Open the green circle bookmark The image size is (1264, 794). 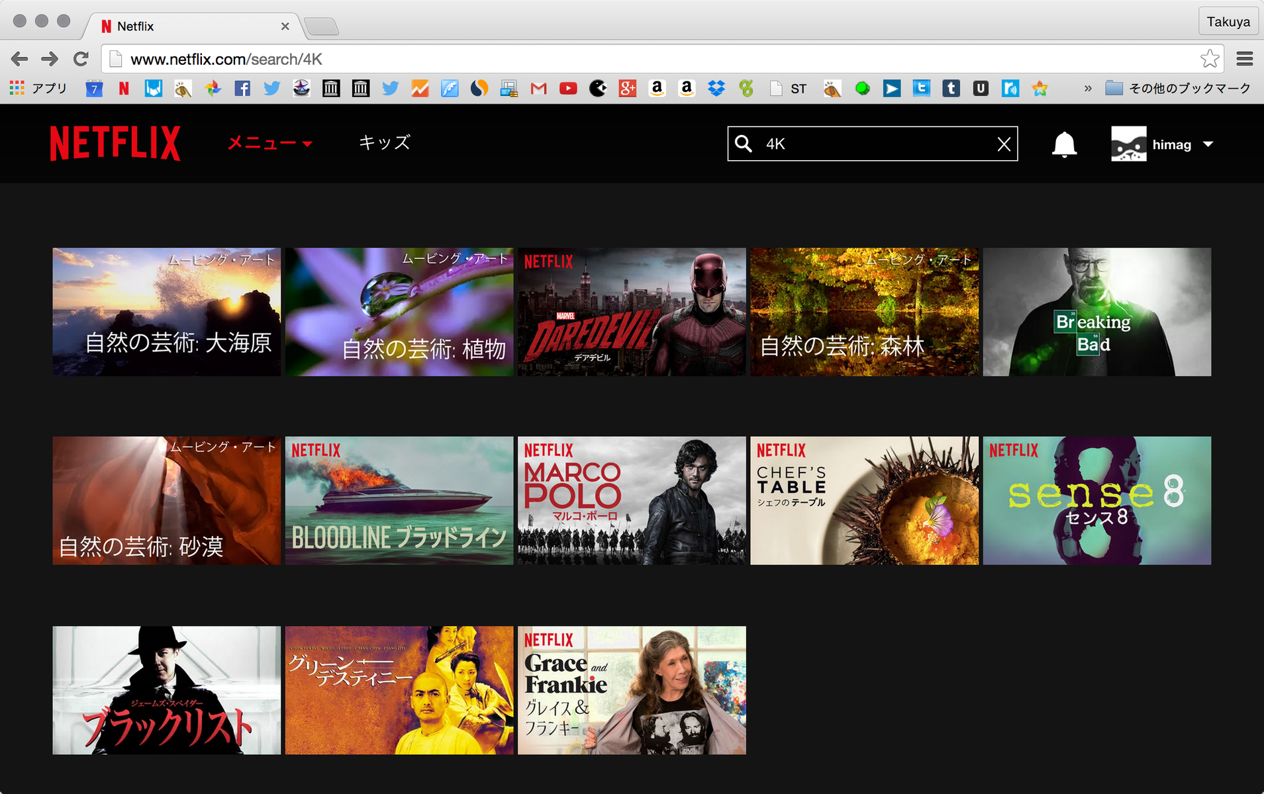[862, 88]
